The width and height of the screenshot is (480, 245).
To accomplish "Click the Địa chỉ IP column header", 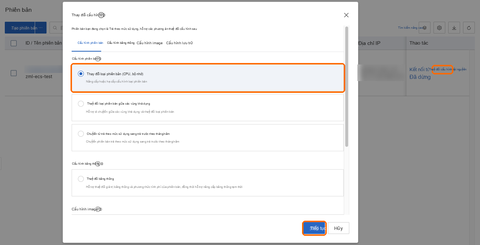I will [369, 43].
